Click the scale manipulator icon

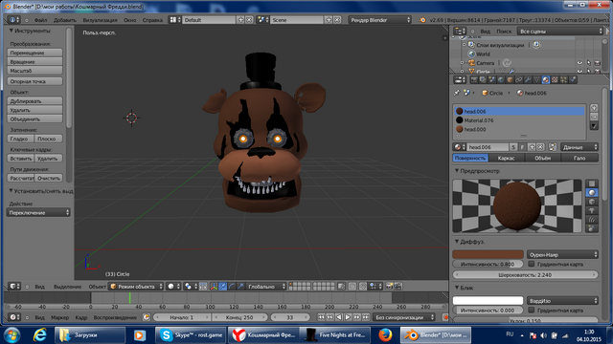point(240,287)
